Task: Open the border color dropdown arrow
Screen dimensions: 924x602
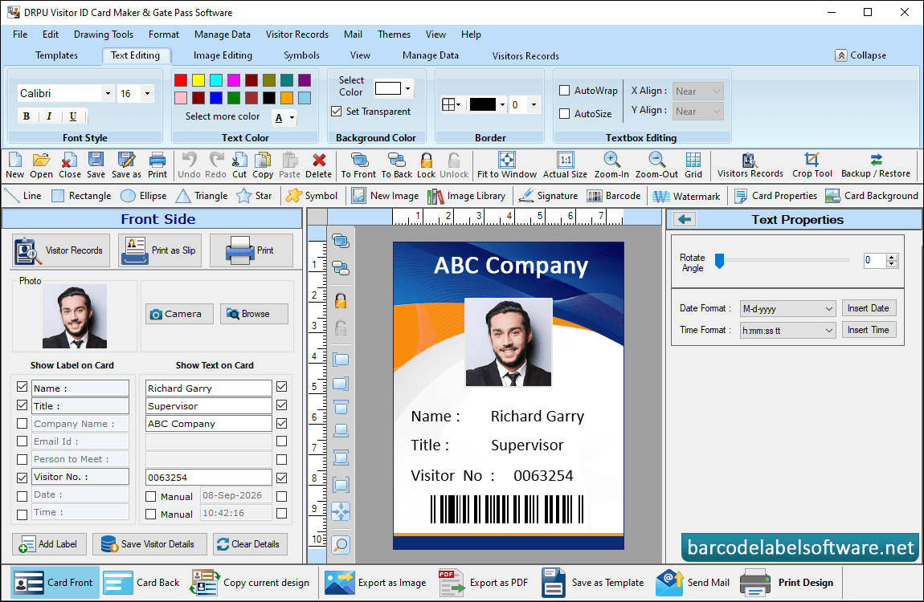Action: pyautogui.click(x=502, y=104)
